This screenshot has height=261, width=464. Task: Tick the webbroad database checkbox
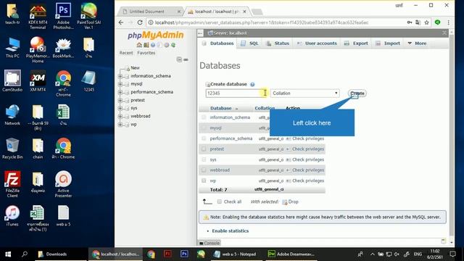point(204,170)
